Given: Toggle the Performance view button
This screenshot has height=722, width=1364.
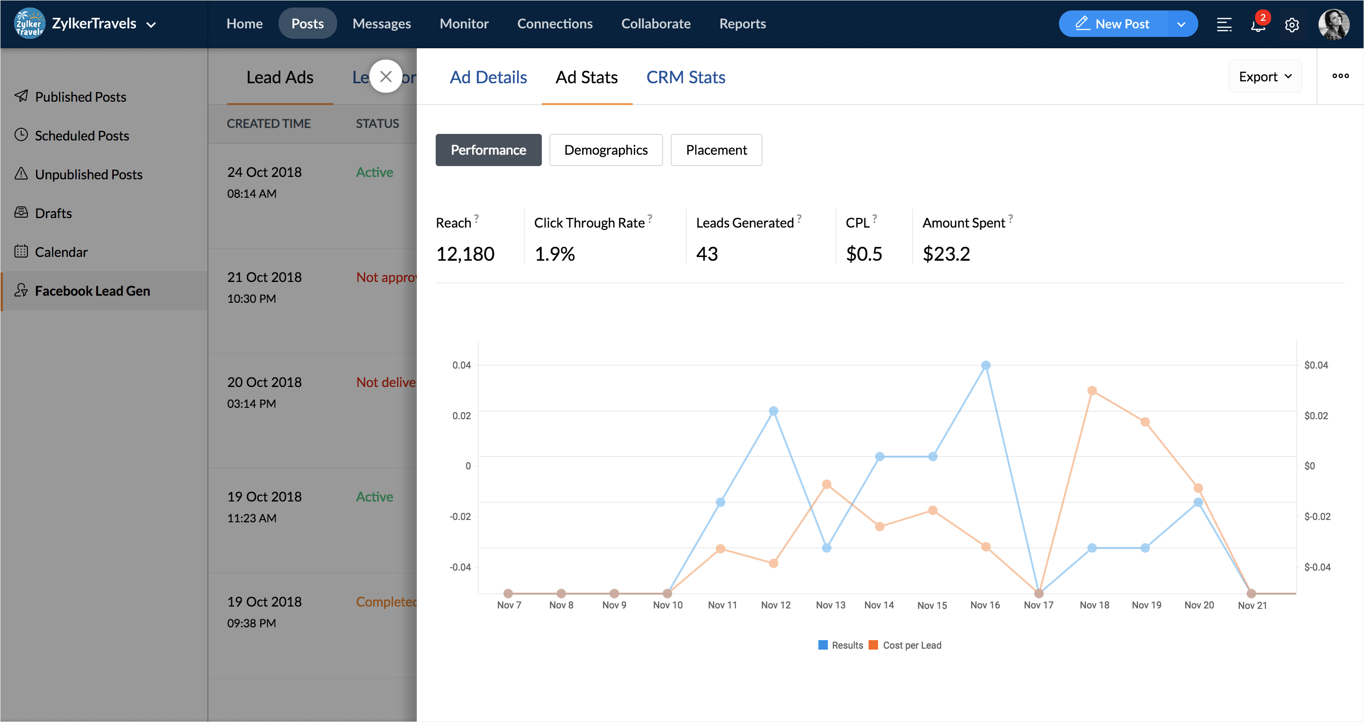Looking at the screenshot, I should [x=488, y=150].
